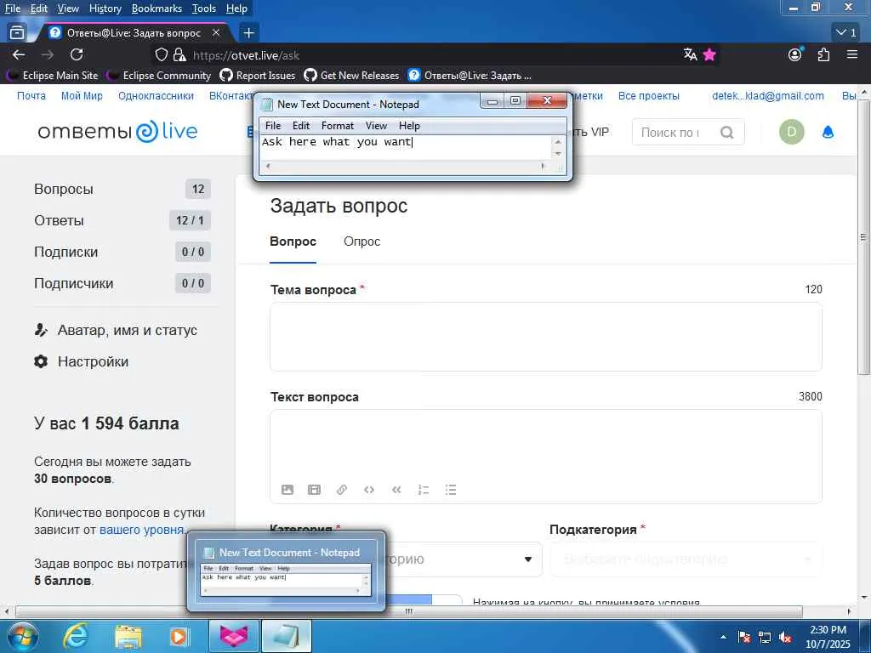Open Notepad Help menu
This screenshot has height=653, width=871.
coord(409,126)
